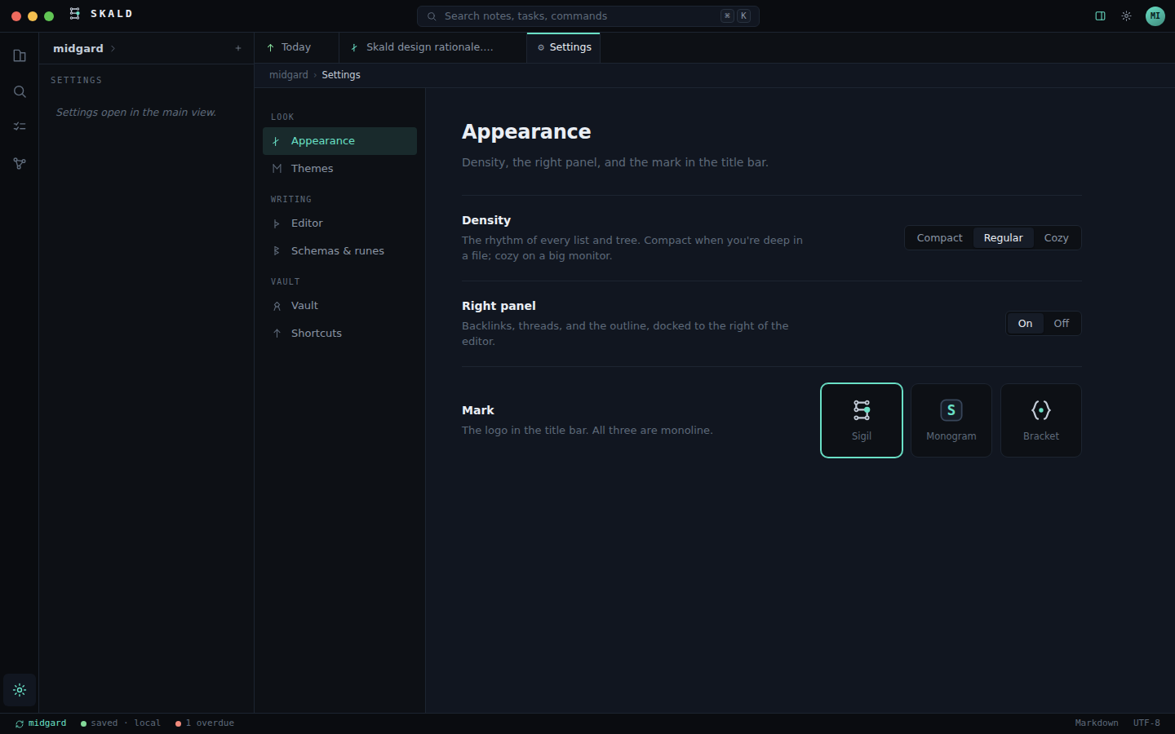This screenshot has height=734, width=1175.
Task: Set density to Compact
Action: 939,238
